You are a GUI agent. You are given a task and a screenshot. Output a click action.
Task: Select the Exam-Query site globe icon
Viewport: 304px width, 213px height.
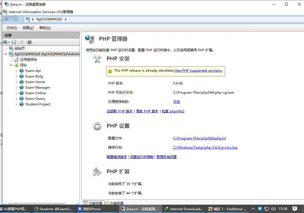(x=22, y=99)
